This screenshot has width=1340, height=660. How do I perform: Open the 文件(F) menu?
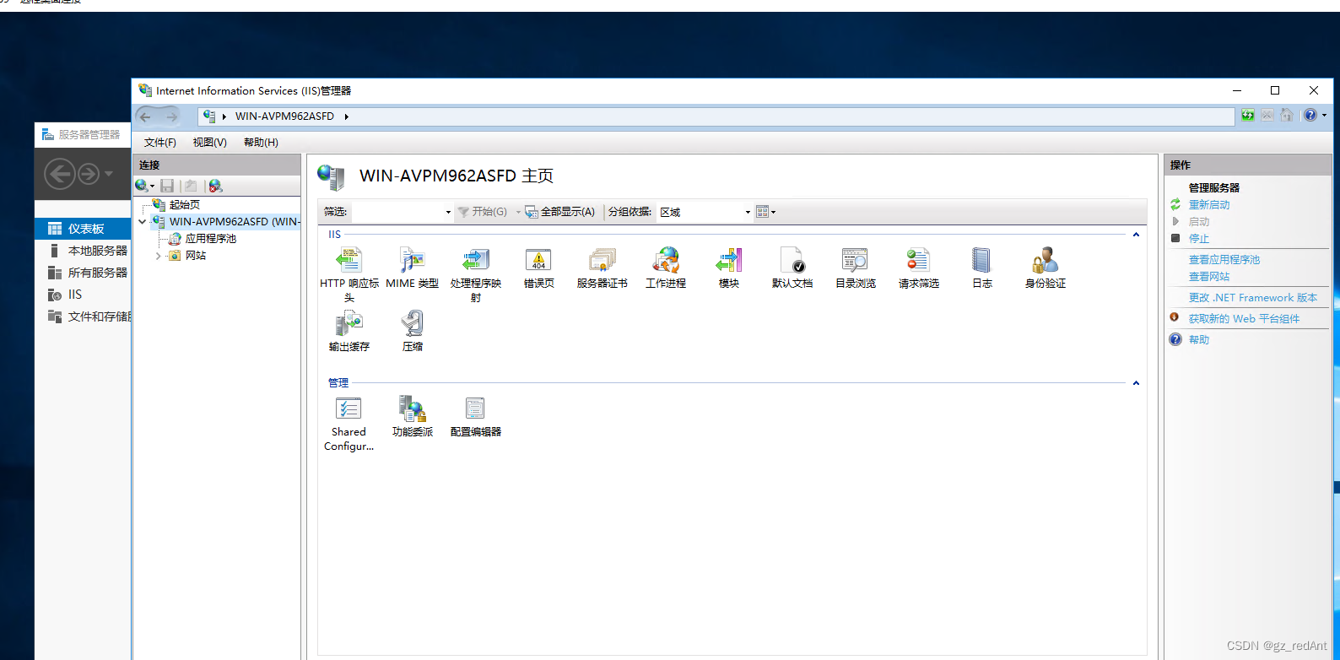[x=160, y=143]
